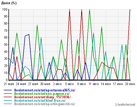Click the 21 мая date label
The height and width of the screenshot is (107, 137).
(x=9, y=84)
